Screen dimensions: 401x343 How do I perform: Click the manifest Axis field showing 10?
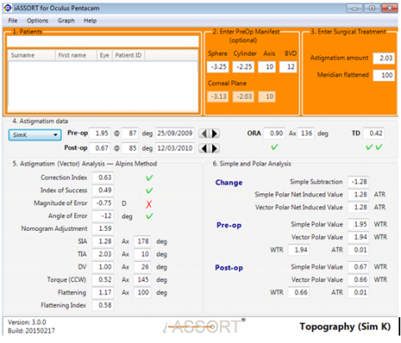point(266,67)
